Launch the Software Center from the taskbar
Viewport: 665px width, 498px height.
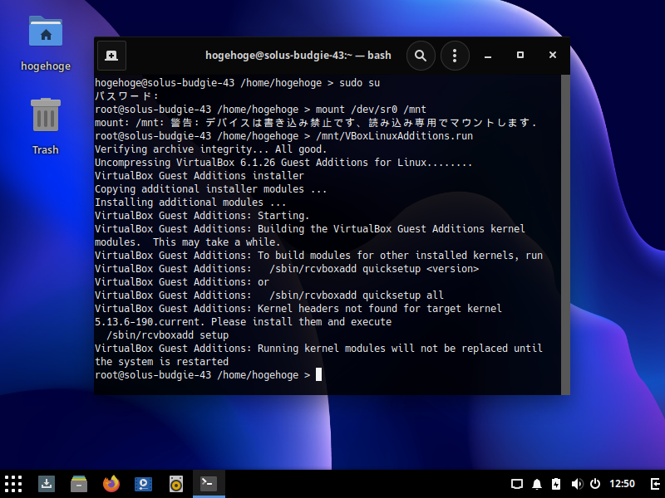(47, 484)
